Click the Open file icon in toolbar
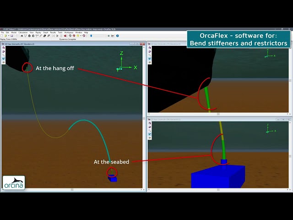 [x=5, y=36]
